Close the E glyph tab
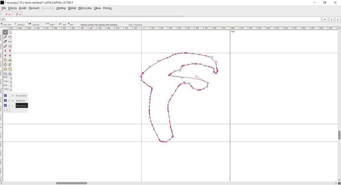The image size is (341, 185). point(20,15)
